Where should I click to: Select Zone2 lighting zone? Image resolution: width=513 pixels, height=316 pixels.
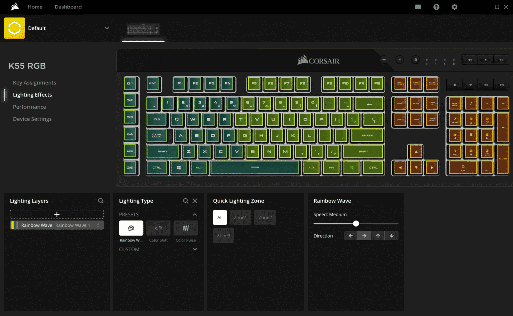(x=265, y=217)
